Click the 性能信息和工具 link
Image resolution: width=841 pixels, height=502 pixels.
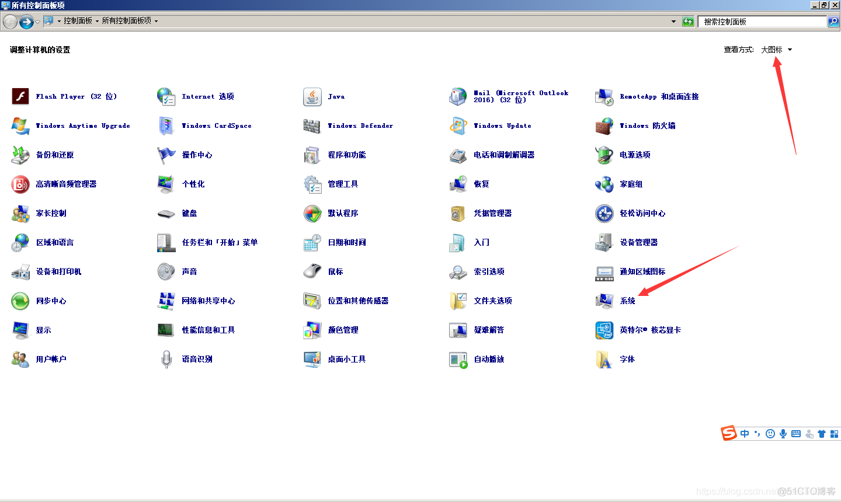click(208, 330)
